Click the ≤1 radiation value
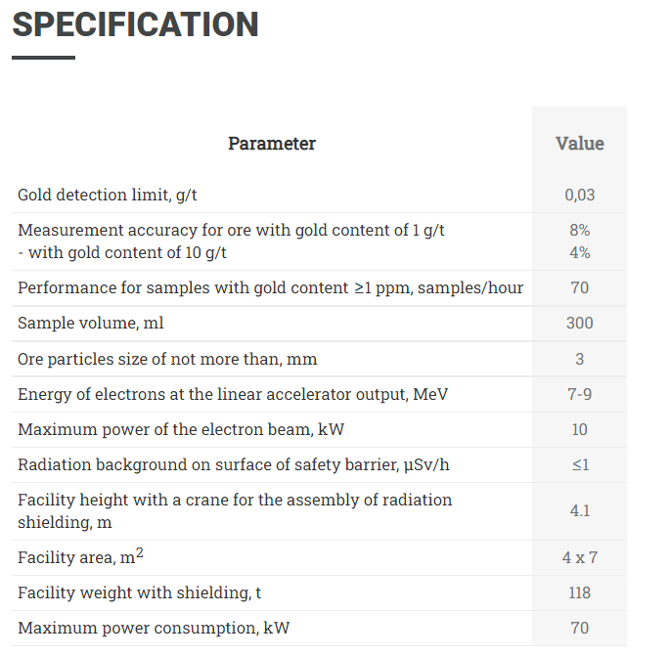The image size is (670, 656). click(581, 464)
